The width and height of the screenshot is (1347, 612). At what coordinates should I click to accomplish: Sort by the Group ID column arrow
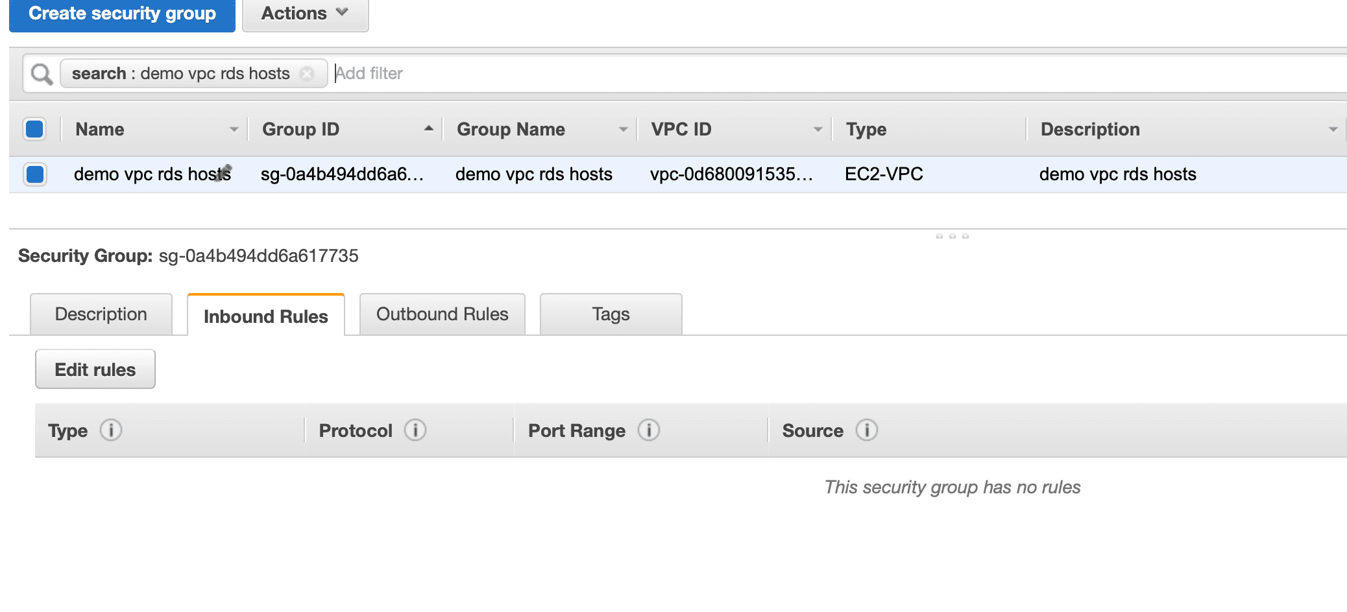point(428,128)
